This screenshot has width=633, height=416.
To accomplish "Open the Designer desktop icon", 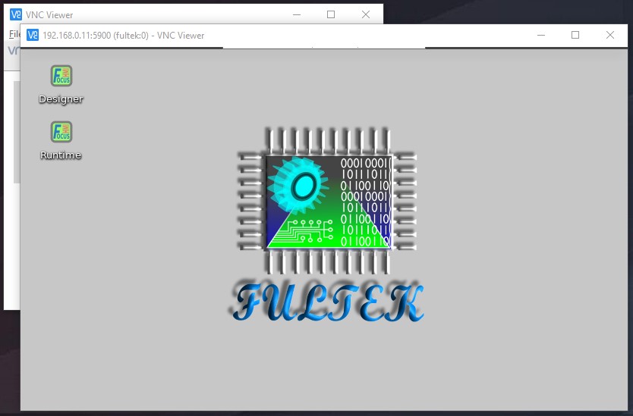I will click(x=61, y=76).
